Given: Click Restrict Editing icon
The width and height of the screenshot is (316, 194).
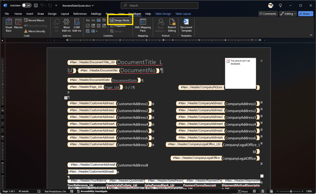Looking at the screenshot, I should coord(172,25).
